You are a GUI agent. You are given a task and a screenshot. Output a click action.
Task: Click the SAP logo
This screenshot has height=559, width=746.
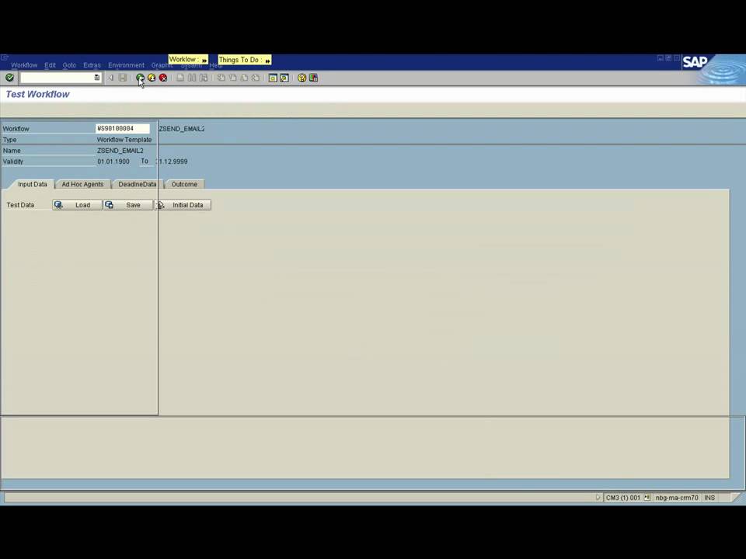coord(695,62)
